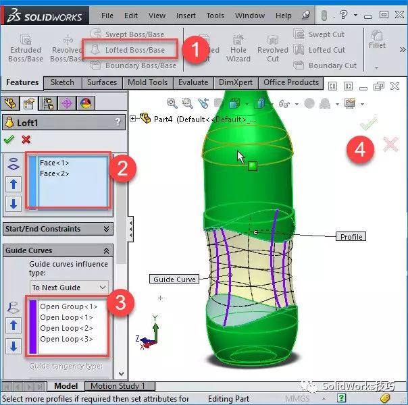Cancel Loft1 with red X
Screen dimensions: 408x405
[x=26, y=140]
